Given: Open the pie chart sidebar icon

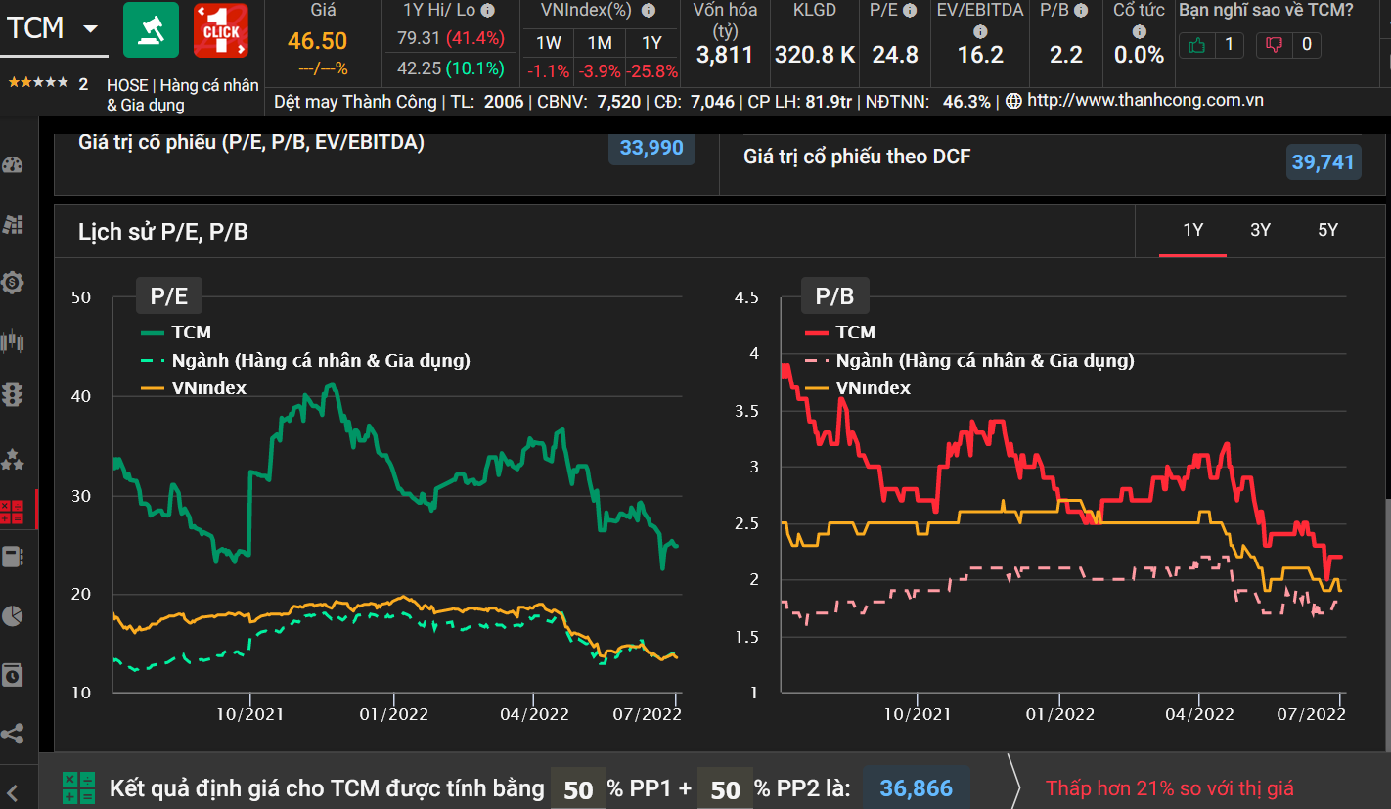Looking at the screenshot, I should pos(13,615).
